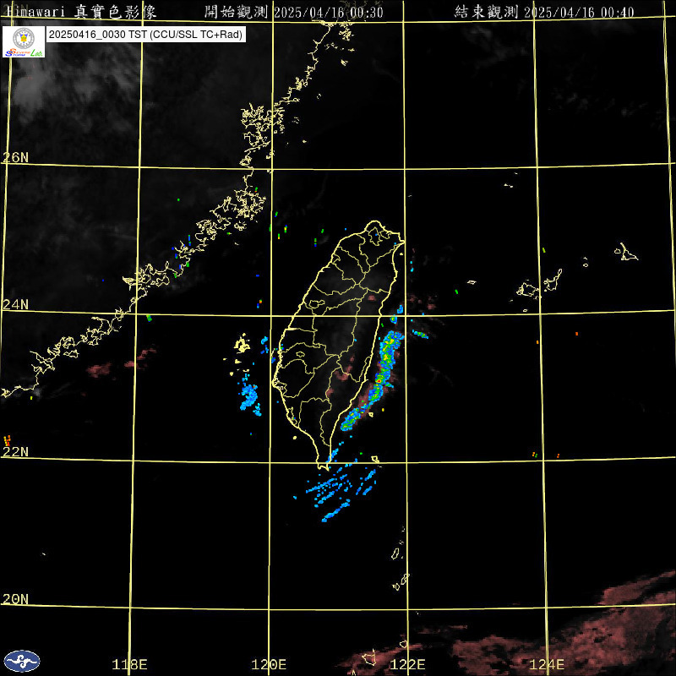Screen dimensions: 676x676
Task: Click the 24N latitude label
Action: coord(15,304)
